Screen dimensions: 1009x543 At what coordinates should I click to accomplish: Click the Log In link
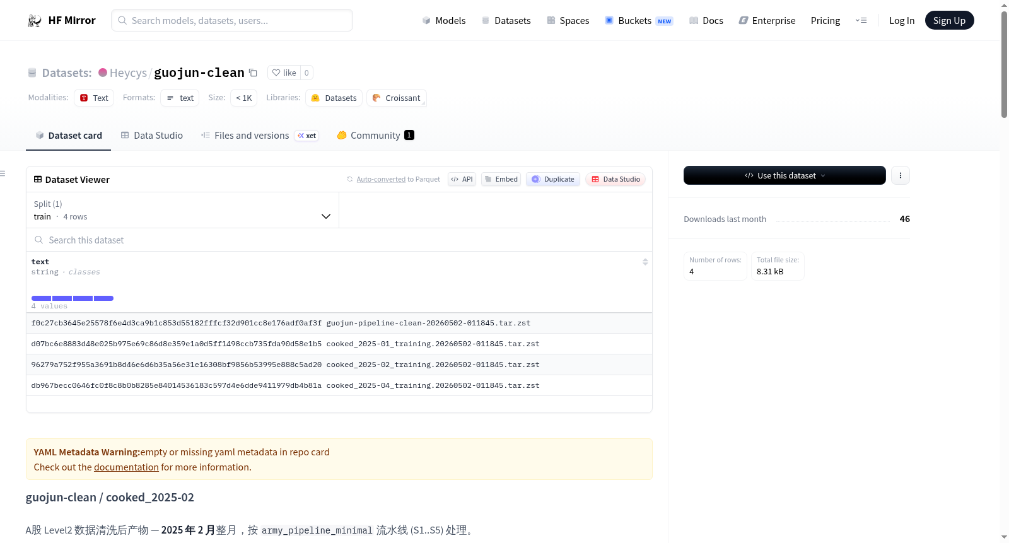tap(902, 21)
